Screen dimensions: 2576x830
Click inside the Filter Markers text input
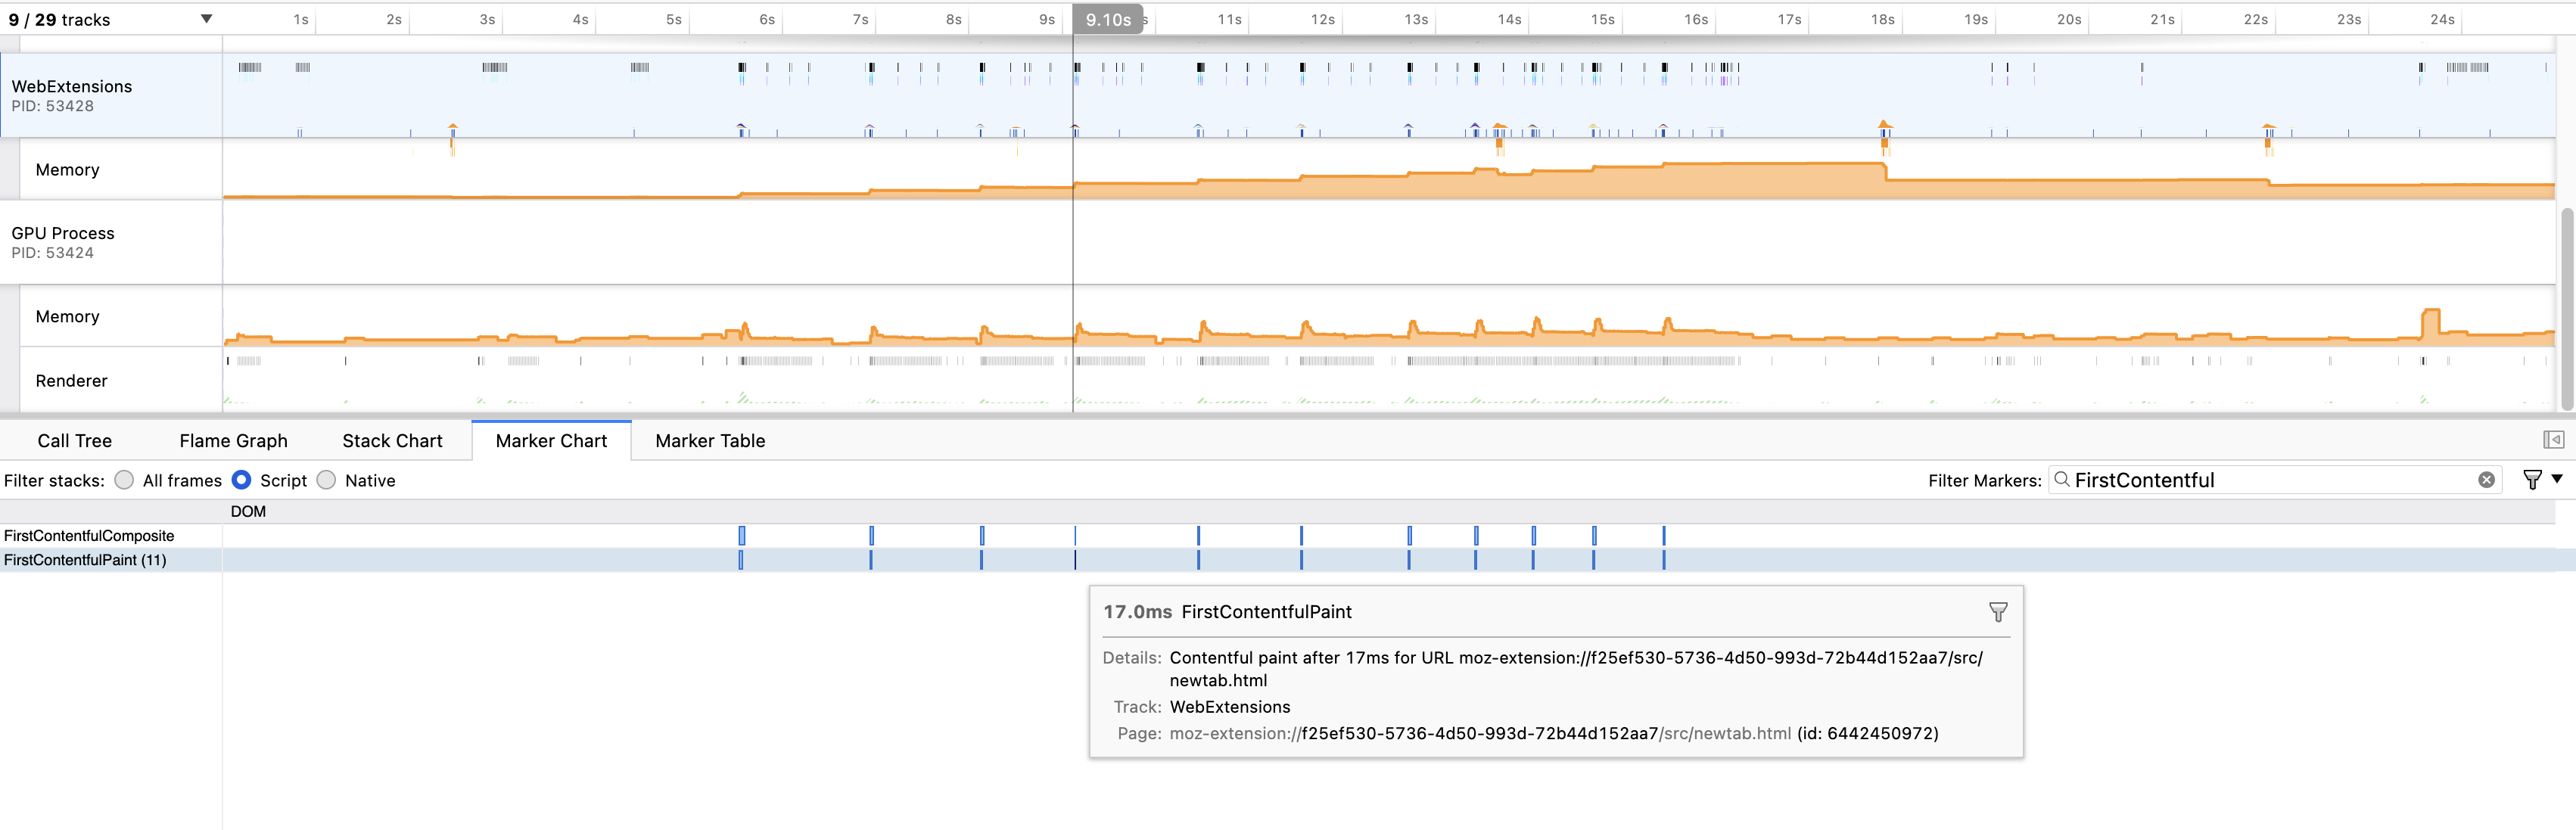pyautogui.click(x=2250, y=480)
